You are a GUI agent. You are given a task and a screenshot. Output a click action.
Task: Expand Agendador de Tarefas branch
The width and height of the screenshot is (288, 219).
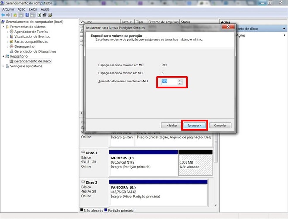[x=8, y=32]
